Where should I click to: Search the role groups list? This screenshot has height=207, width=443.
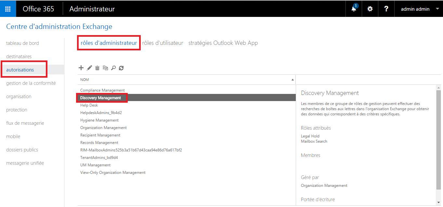113,68
